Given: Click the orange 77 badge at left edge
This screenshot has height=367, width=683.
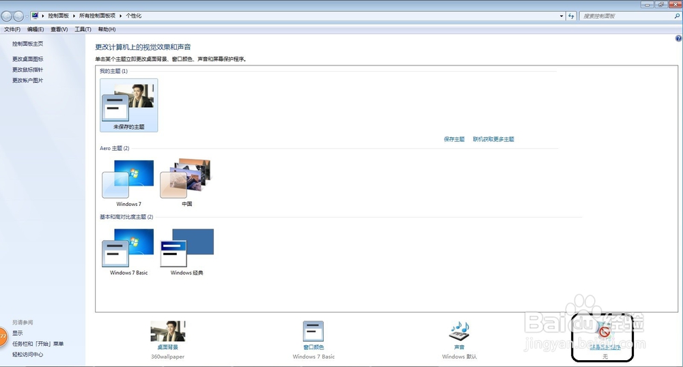Looking at the screenshot, I should [3, 336].
